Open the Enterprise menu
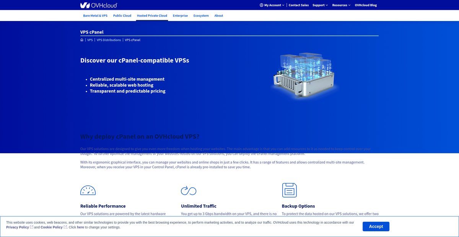This screenshot has width=459, height=237. point(180,16)
